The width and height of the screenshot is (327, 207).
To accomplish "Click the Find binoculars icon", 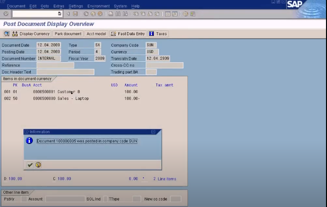I will click(x=118, y=14).
